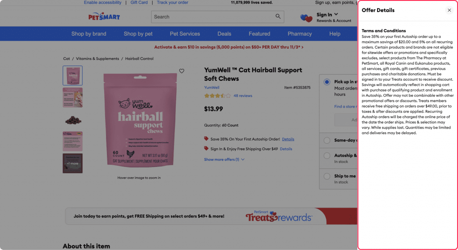Open the Deals menu
Screen dimensions: 458x250
pyautogui.click(x=225, y=34)
